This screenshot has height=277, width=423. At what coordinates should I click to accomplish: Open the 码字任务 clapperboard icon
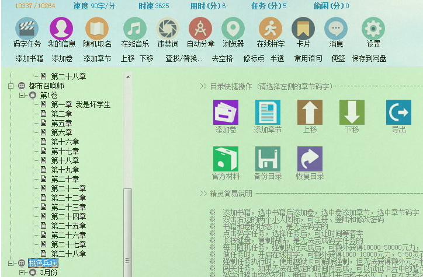coord(27,29)
